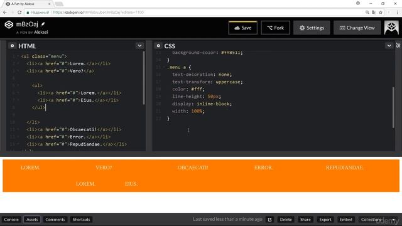Open the Assets panel
The width and height of the screenshot is (402, 226).
pos(32,220)
